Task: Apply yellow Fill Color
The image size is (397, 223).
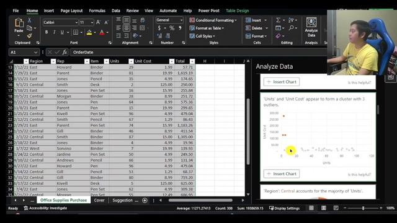Action: (x=89, y=32)
